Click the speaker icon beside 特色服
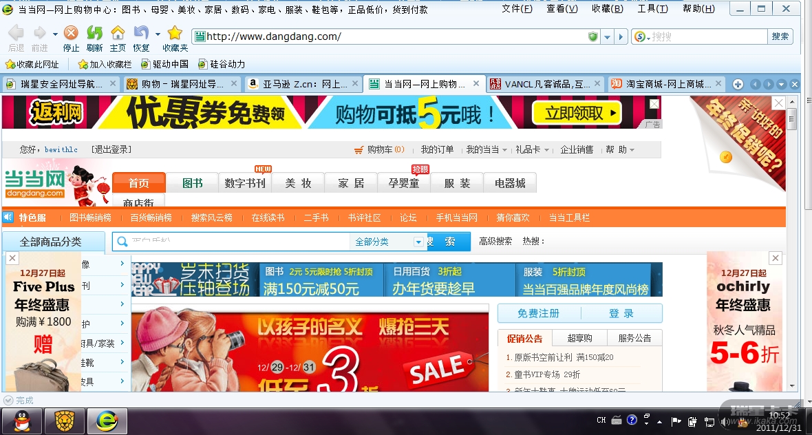The width and height of the screenshot is (812, 435). pyautogui.click(x=8, y=217)
